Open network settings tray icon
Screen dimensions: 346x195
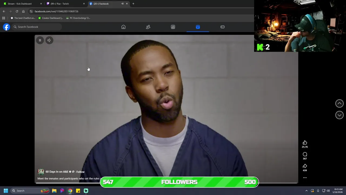[x=324, y=191]
